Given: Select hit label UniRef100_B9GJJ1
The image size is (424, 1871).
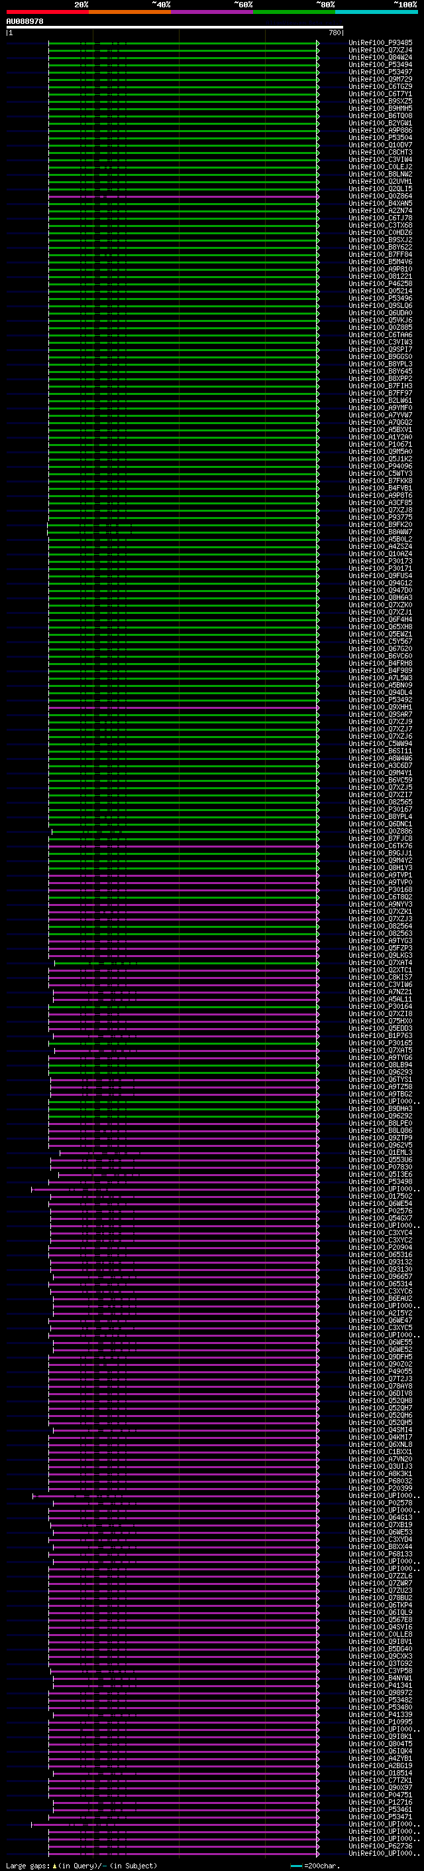Looking at the screenshot, I should 380,853.
